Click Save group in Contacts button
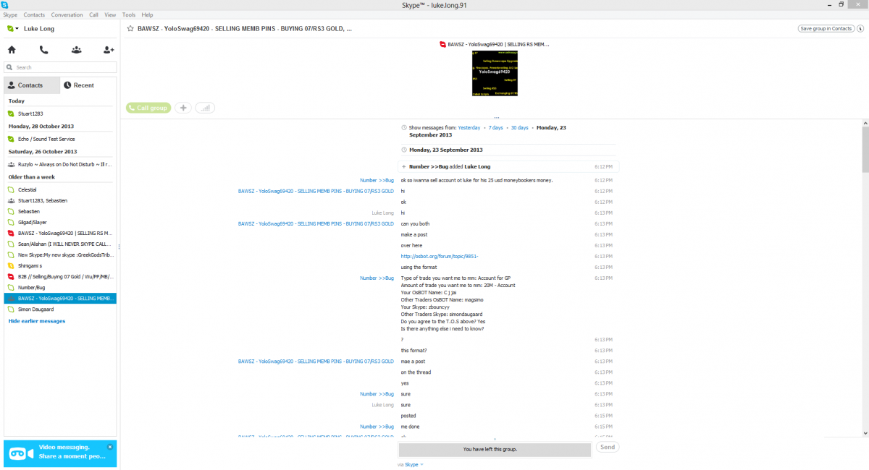 [x=826, y=29]
